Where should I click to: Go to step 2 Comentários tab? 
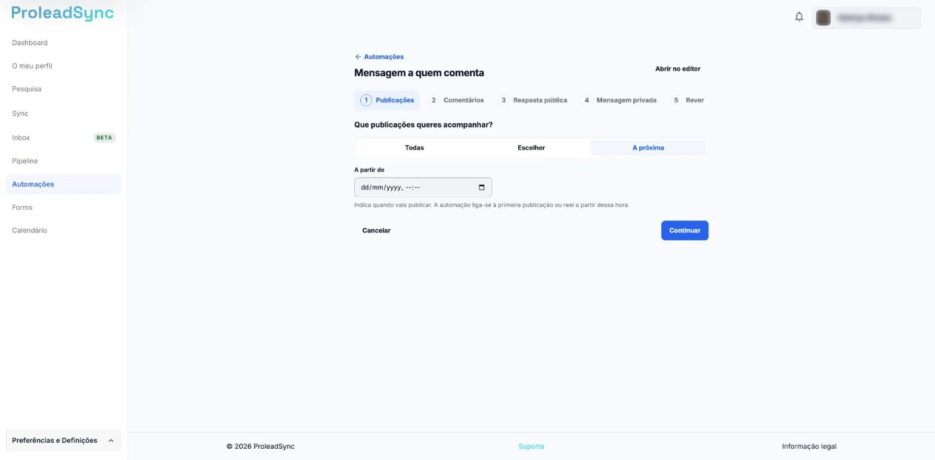457,100
